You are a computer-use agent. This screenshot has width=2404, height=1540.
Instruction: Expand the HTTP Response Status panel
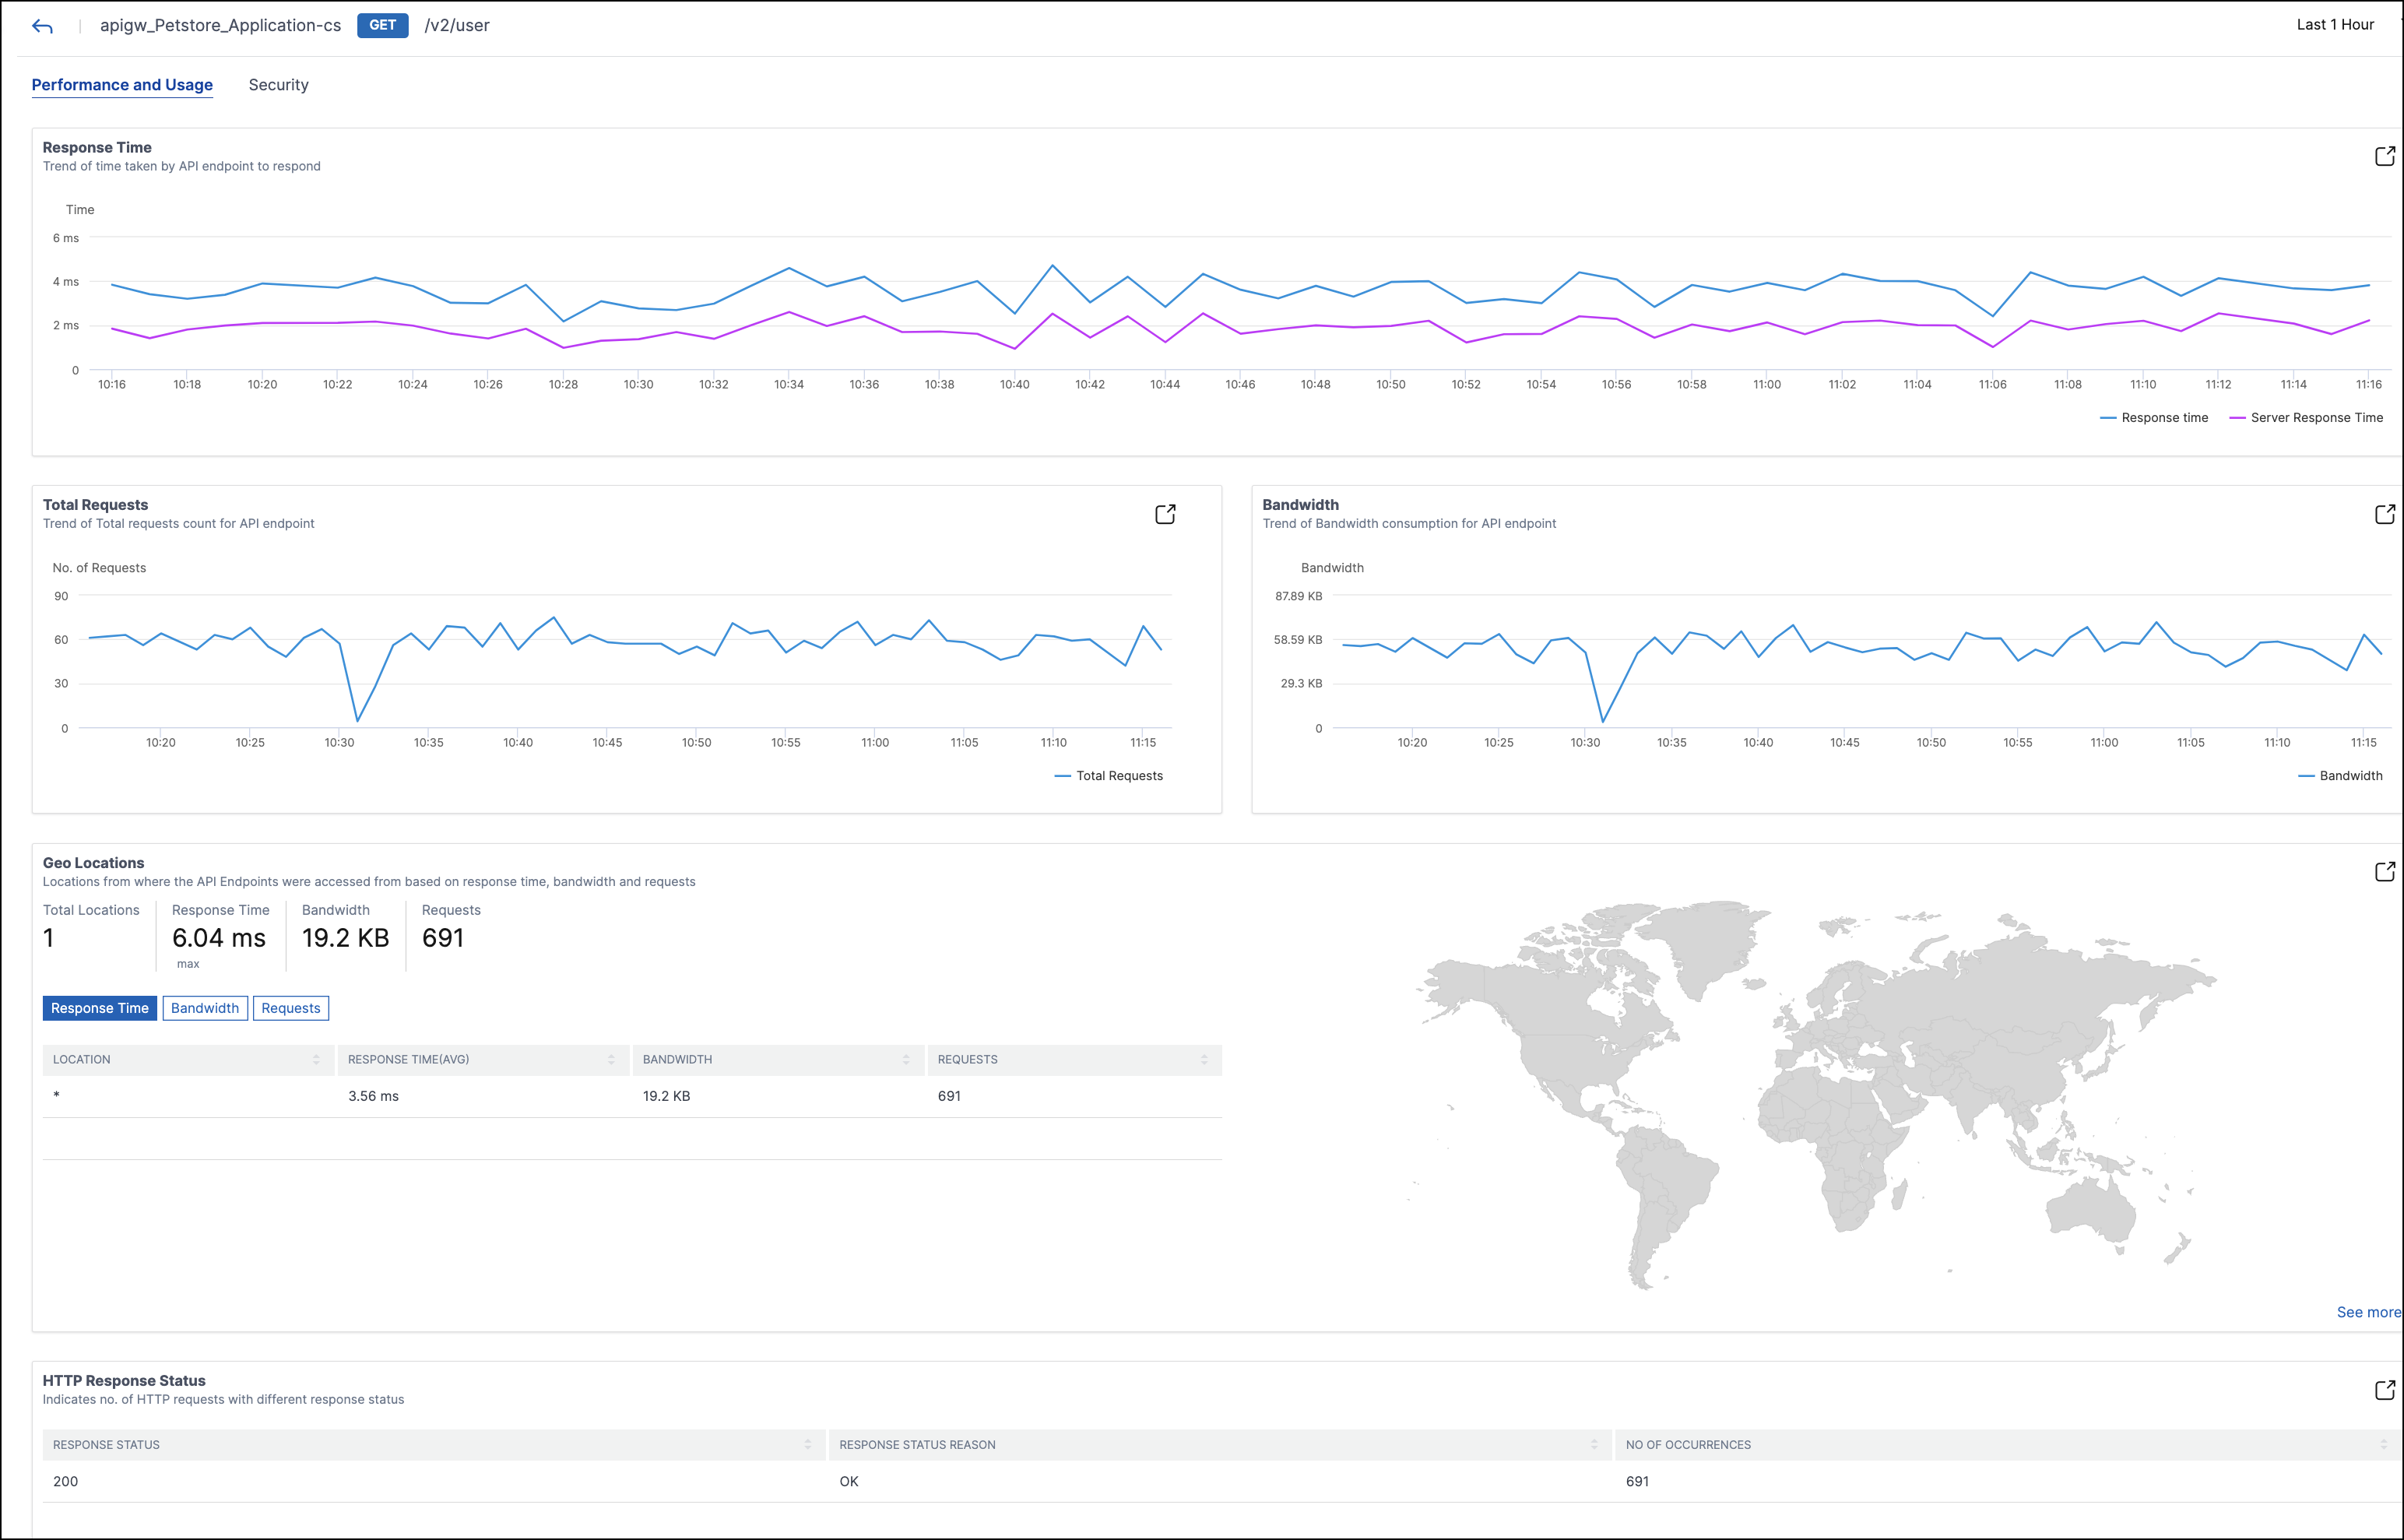2384,1390
